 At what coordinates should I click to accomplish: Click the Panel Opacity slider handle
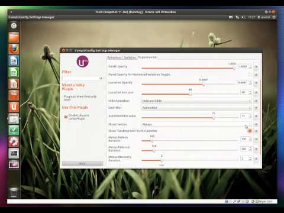point(234,69)
